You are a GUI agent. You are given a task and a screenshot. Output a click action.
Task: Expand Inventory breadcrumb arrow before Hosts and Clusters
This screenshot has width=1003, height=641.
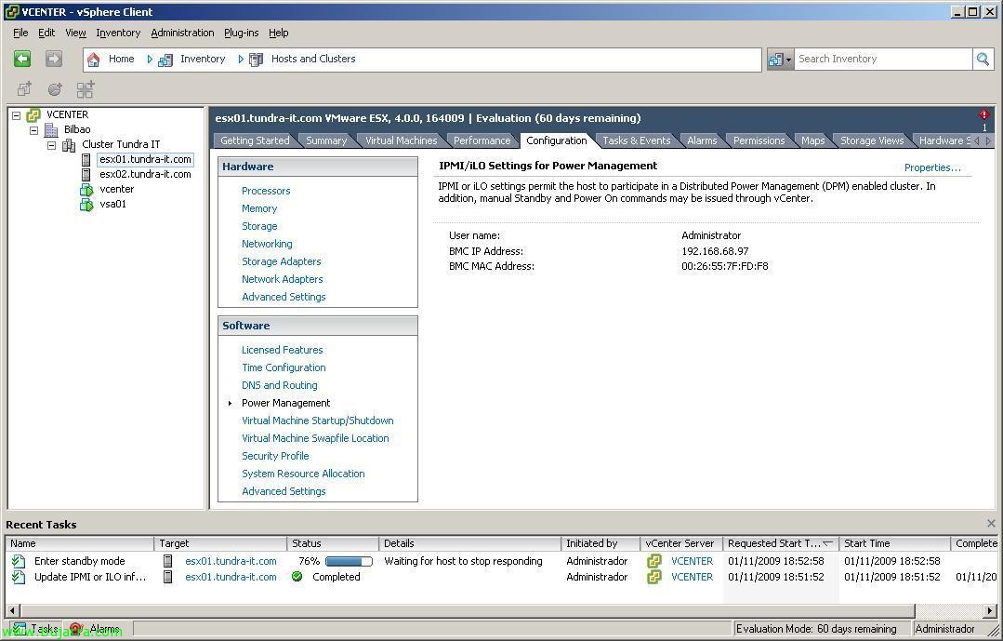(241, 59)
